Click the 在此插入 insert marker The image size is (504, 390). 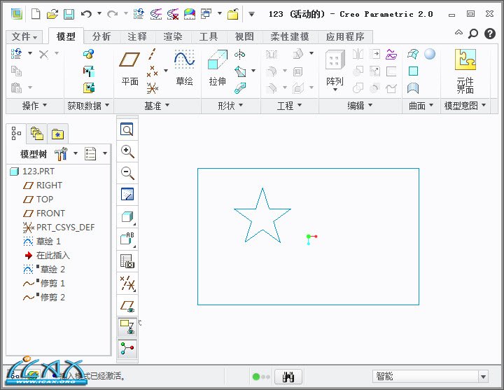coord(52,255)
